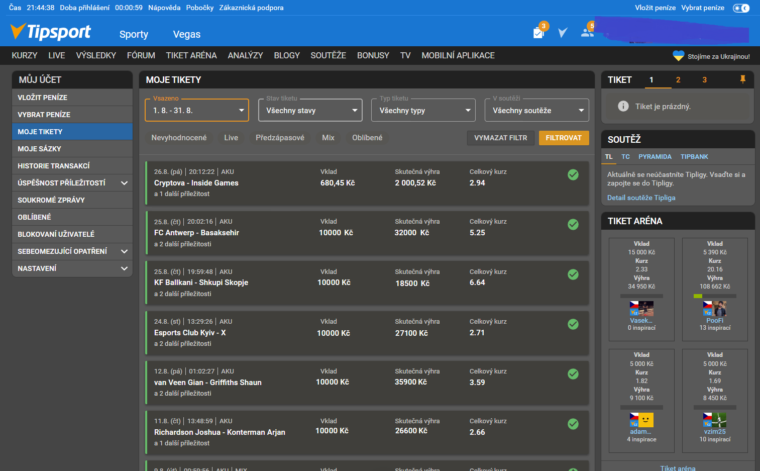The width and height of the screenshot is (760, 471).
Task: Open KURZY in main navigation
Action: point(25,55)
